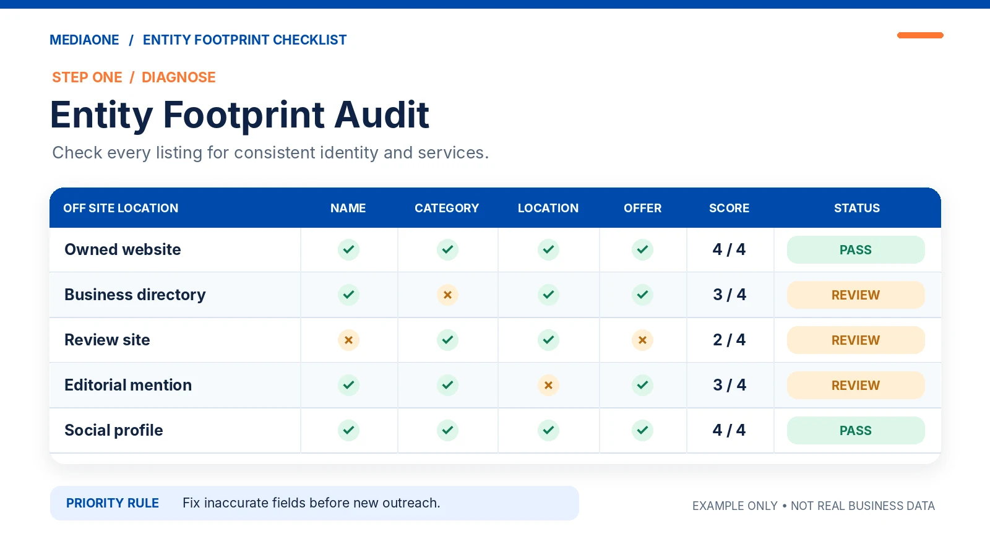Click the OFFER column header
The image size is (990, 557).
(643, 208)
